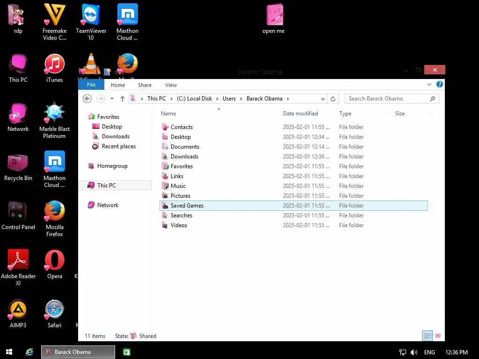This screenshot has width=479, height=359.
Task: Launch Freemake Video Converter shortcut
Action: (54, 22)
